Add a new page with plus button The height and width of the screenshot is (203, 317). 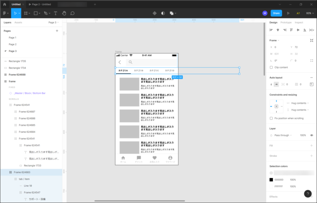[x=57, y=30]
